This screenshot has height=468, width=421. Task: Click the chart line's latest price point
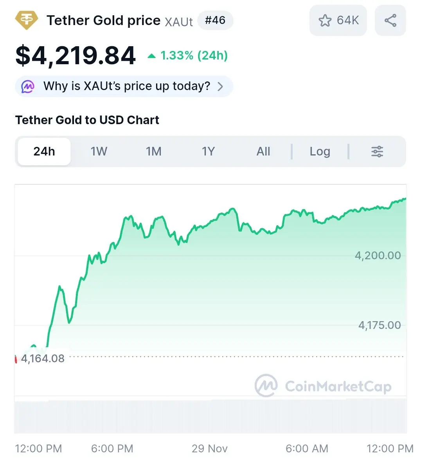(405, 199)
